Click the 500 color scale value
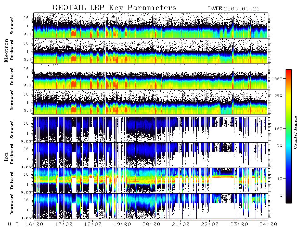297x229 pixels. coord(278,95)
